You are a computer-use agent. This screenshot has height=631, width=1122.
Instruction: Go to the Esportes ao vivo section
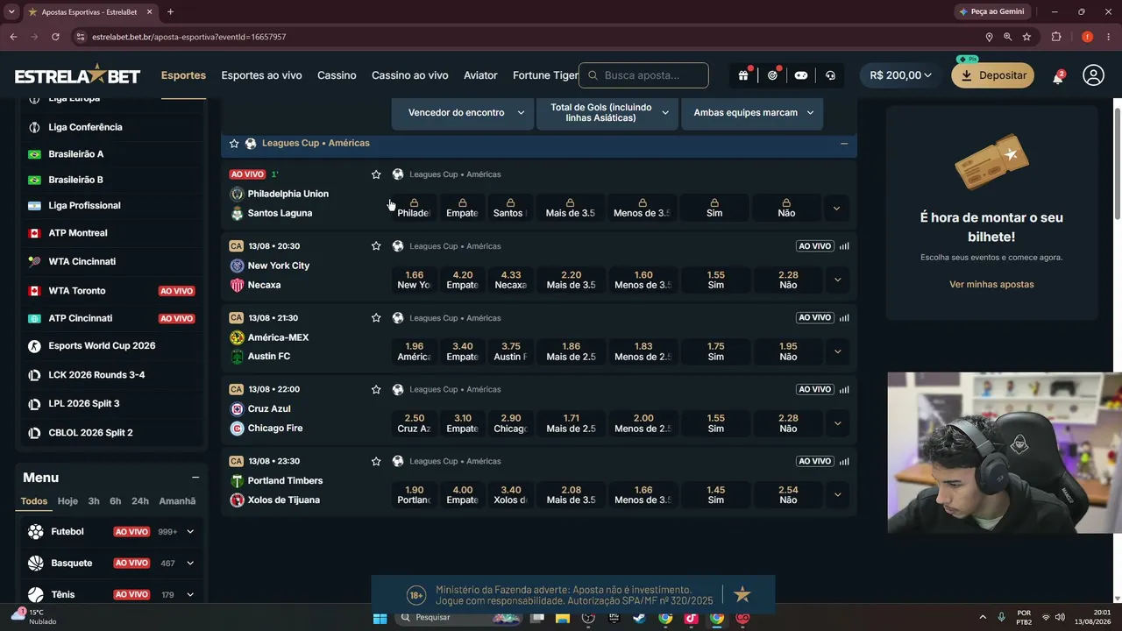[261, 75]
